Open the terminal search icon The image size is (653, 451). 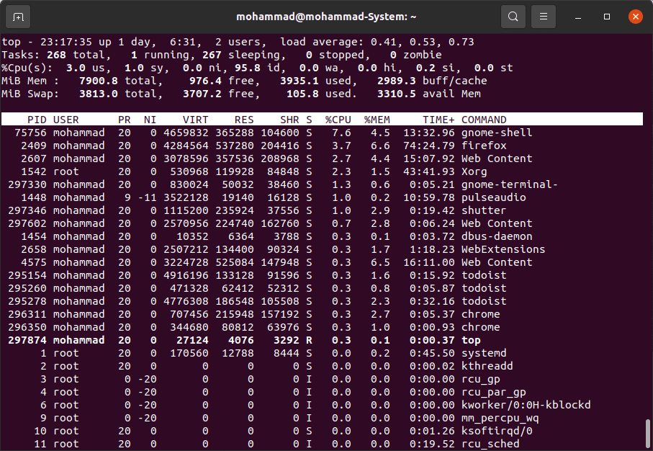pyautogui.click(x=513, y=16)
